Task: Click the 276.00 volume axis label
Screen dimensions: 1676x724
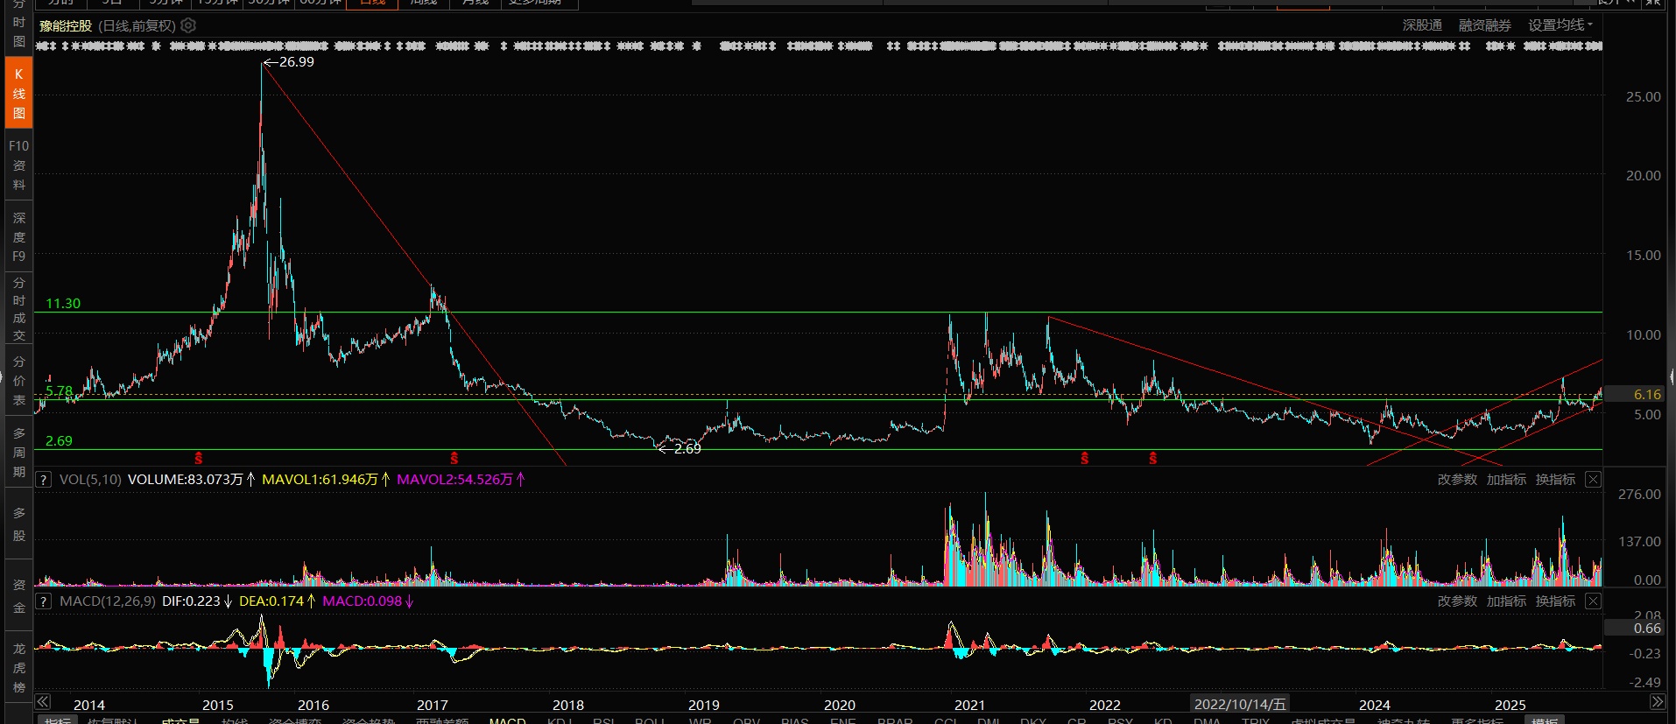Action: (1639, 495)
